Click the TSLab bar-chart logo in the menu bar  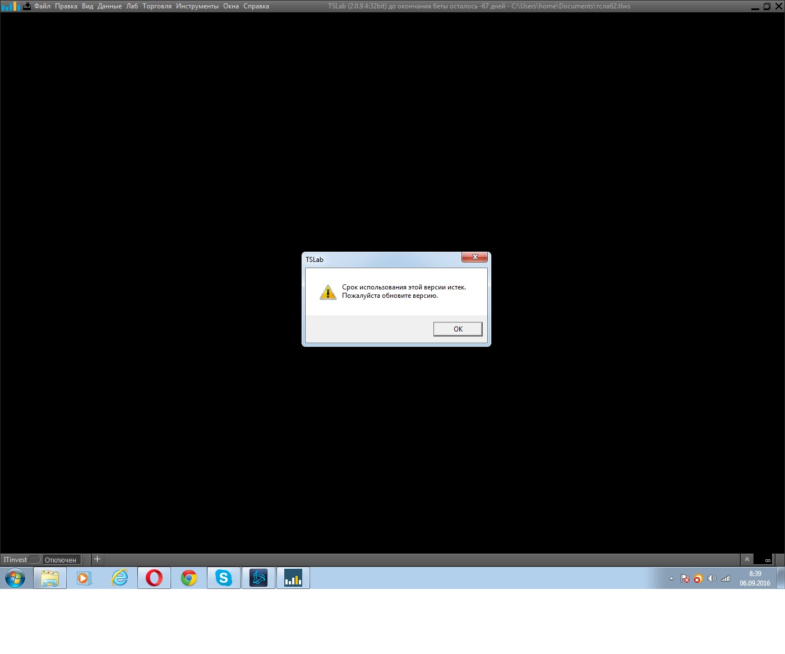click(x=11, y=6)
